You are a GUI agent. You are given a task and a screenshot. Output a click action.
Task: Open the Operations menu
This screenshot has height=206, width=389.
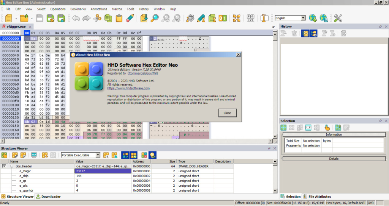(x=58, y=9)
